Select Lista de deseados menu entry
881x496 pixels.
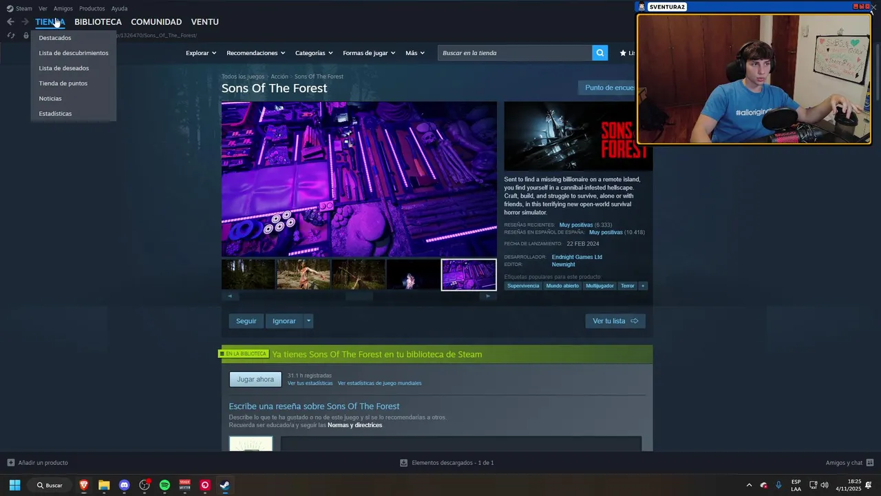[x=74, y=68]
